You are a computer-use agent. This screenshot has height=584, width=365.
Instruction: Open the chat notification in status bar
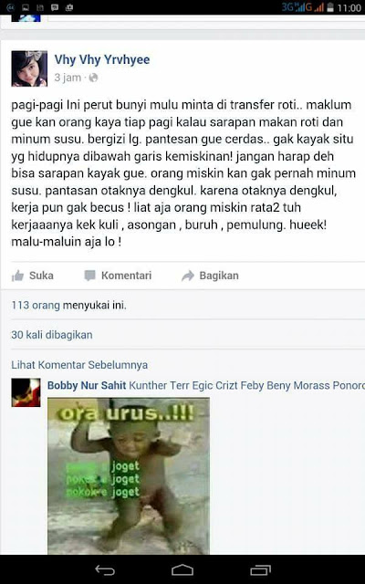tap(55, 7)
